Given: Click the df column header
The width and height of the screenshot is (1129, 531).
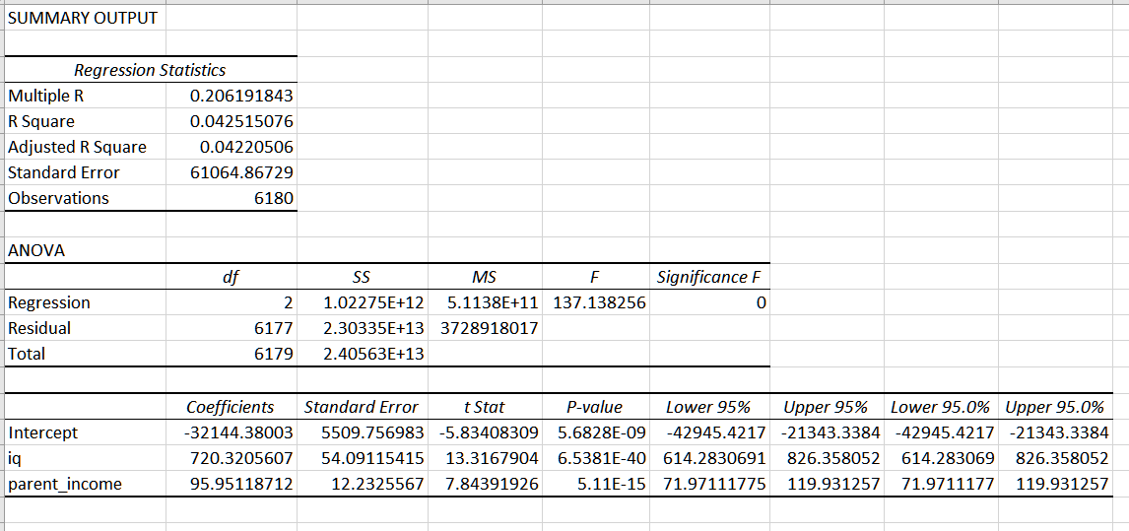Looking at the screenshot, I should pyautogui.click(x=232, y=277).
